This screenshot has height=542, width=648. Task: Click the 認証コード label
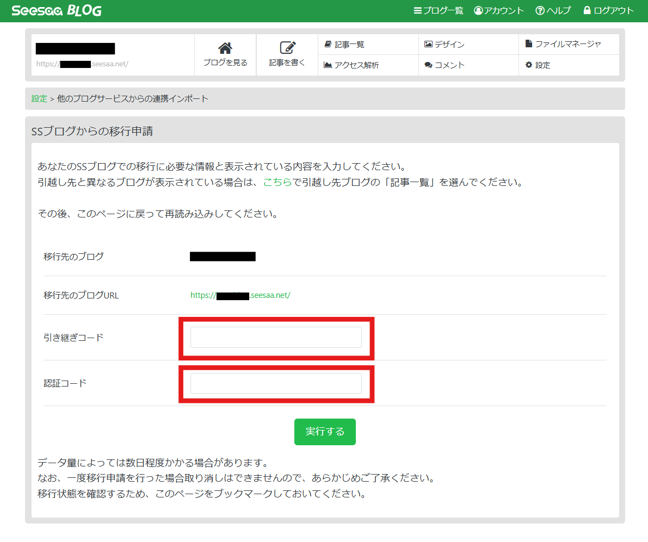coord(65,383)
